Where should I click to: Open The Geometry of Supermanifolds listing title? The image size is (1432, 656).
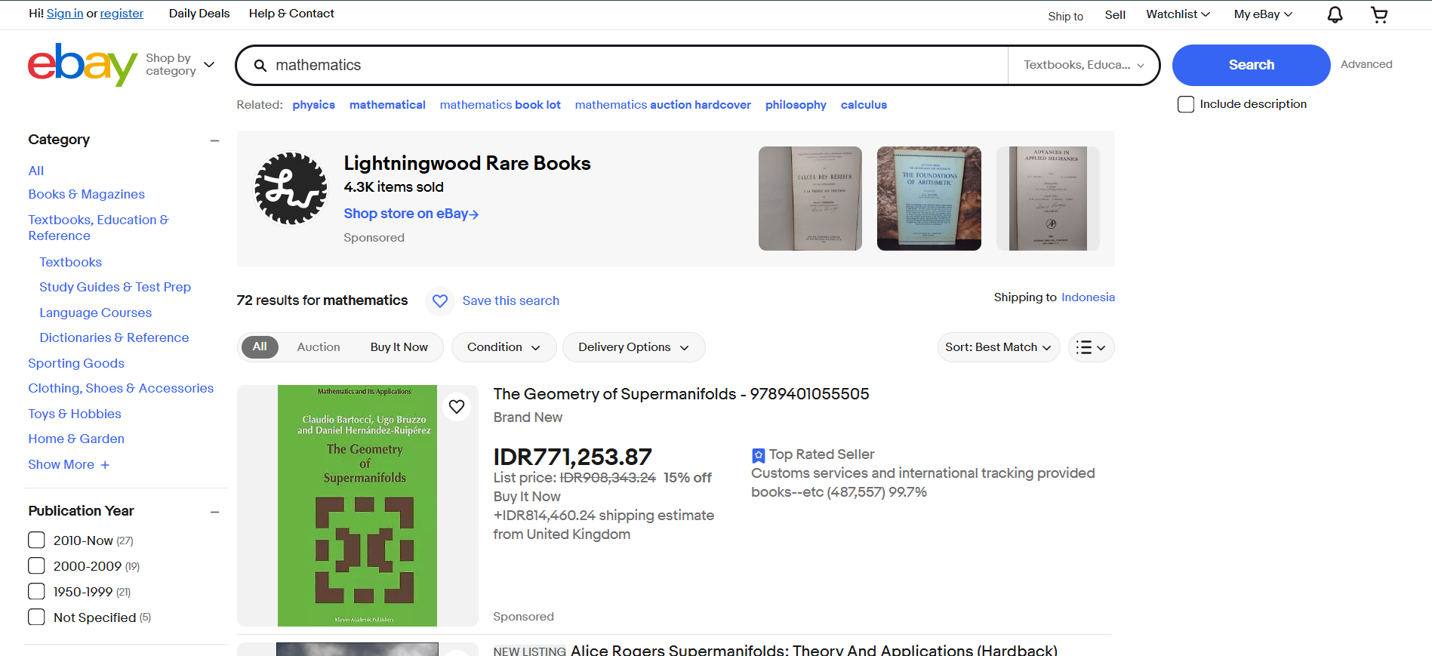(x=681, y=394)
